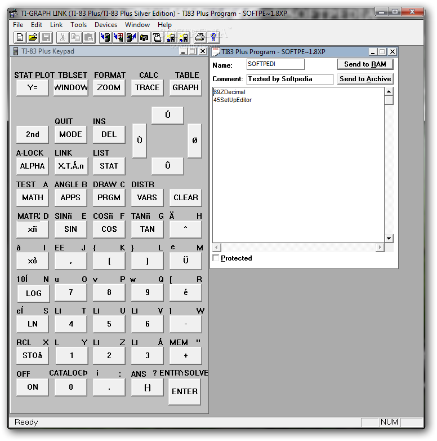Click the COS keypad button

pyautogui.click(x=109, y=229)
